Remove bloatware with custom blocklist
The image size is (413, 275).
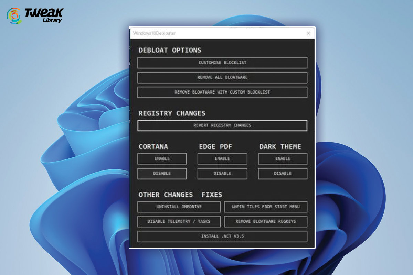pyautogui.click(x=222, y=92)
